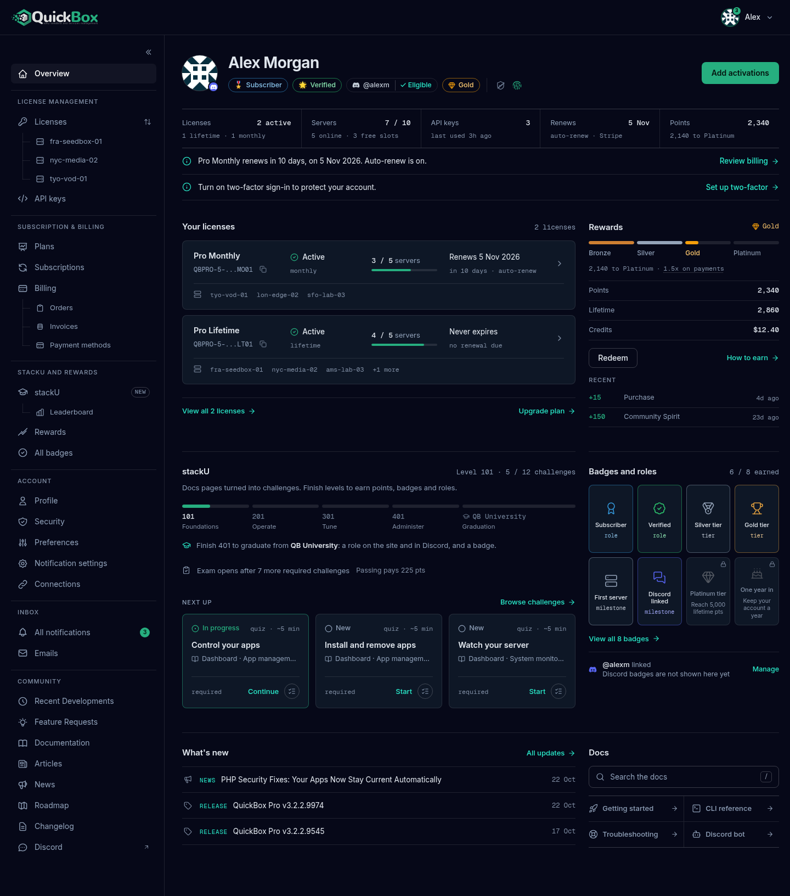The height and width of the screenshot is (896, 790).
Task: Click View all 8 badges
Action: (624, 639)
